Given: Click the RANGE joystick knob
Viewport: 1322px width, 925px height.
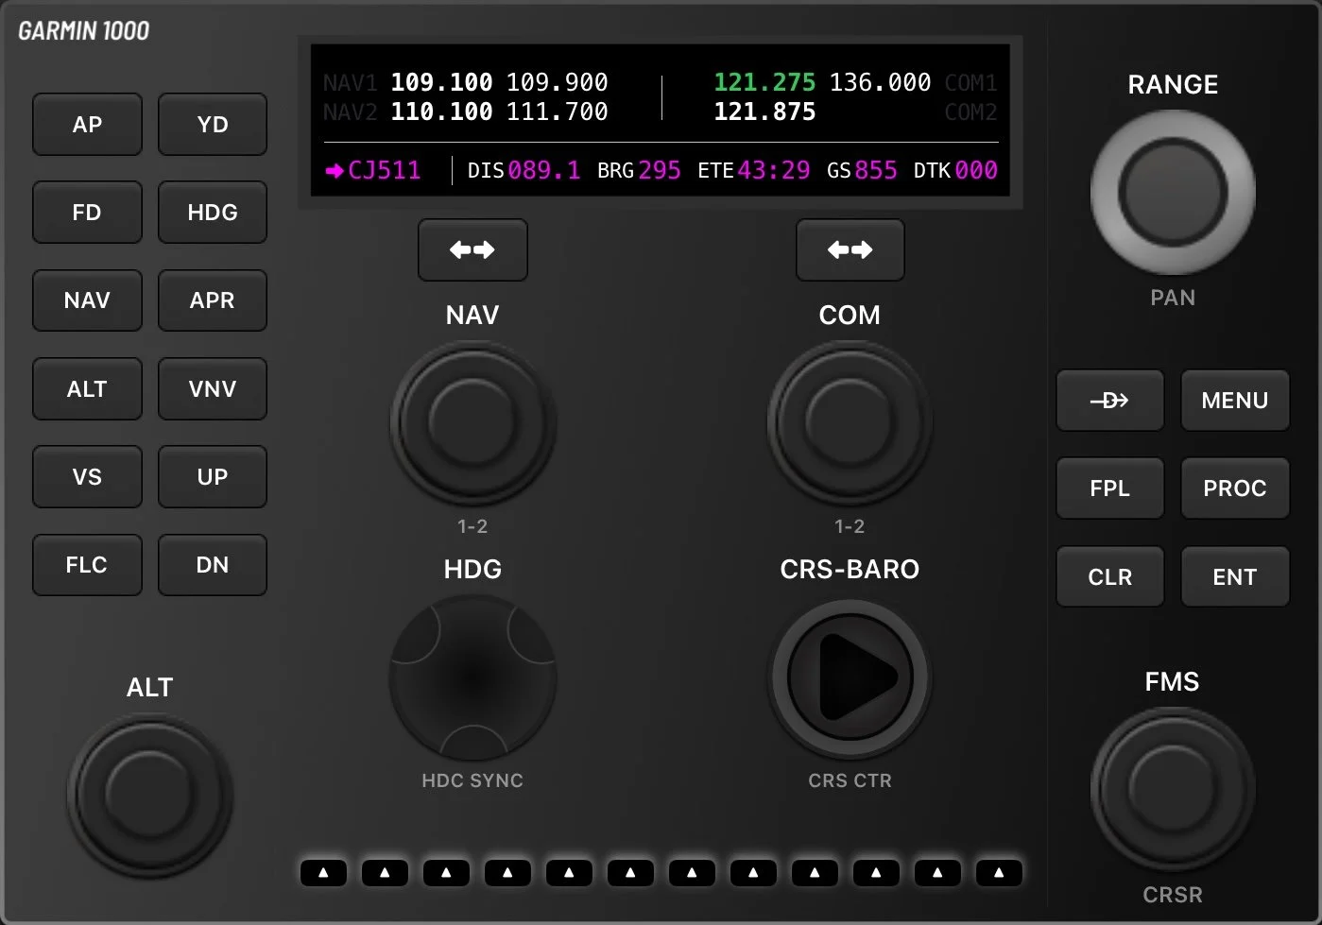Looking at the screenshot, I should tap(1173, 193).
